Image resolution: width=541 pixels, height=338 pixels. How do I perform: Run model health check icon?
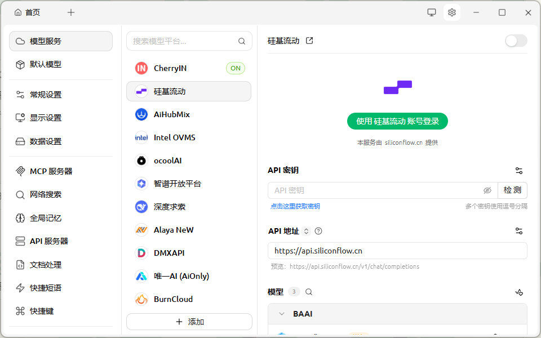tap(519, 292)
